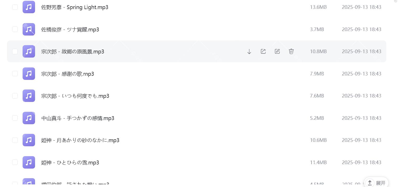
Task: Share 故郷の原風景.mp3 using the share icon
Action: [x=263, y=51]
